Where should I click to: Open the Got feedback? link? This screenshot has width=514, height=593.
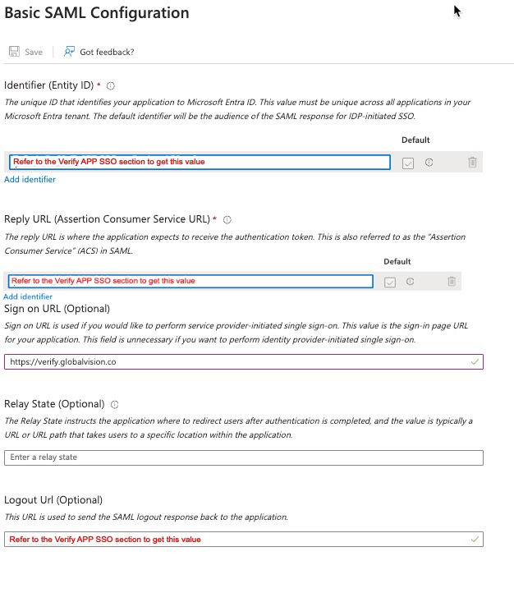tap(107, 52)
